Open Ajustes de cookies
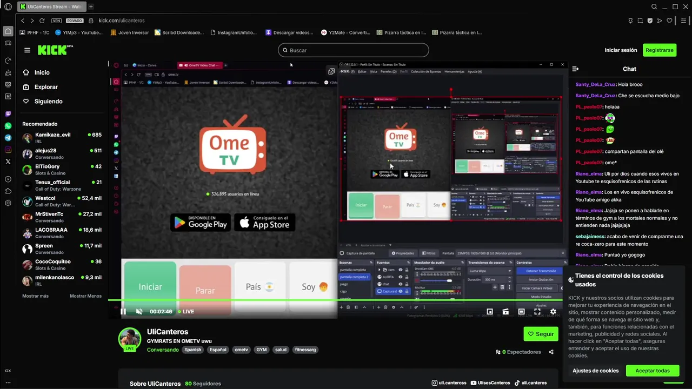 coord(595,371)
